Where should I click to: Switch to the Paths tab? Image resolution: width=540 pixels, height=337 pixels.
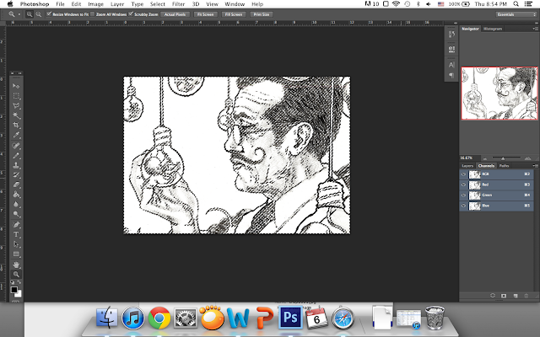(505, 166)
